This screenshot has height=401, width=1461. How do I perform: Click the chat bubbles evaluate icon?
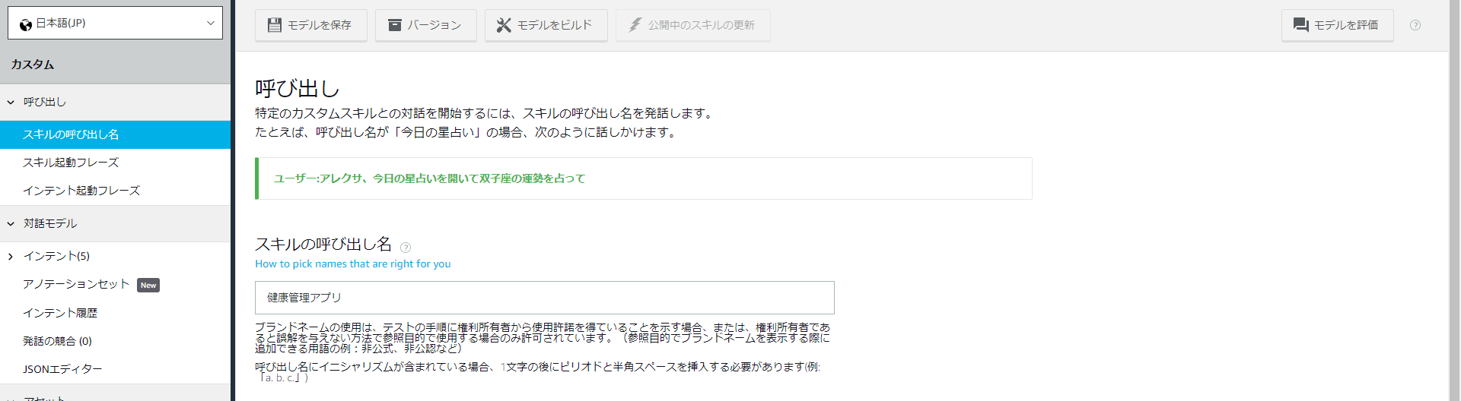pos(1301,25)
